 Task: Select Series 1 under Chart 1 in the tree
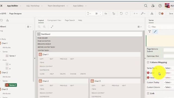click(x=13, y=56)
